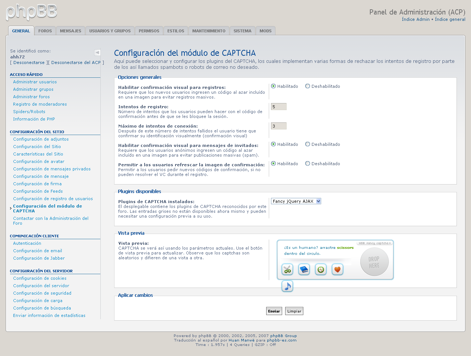Click the music note audio captcha icon
This screenshot has height=356, width=471.
(287, 286)
